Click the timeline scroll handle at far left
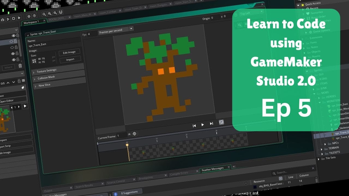Screen dimensions: 349x196 pyautogui.click(x=98, y=143)
